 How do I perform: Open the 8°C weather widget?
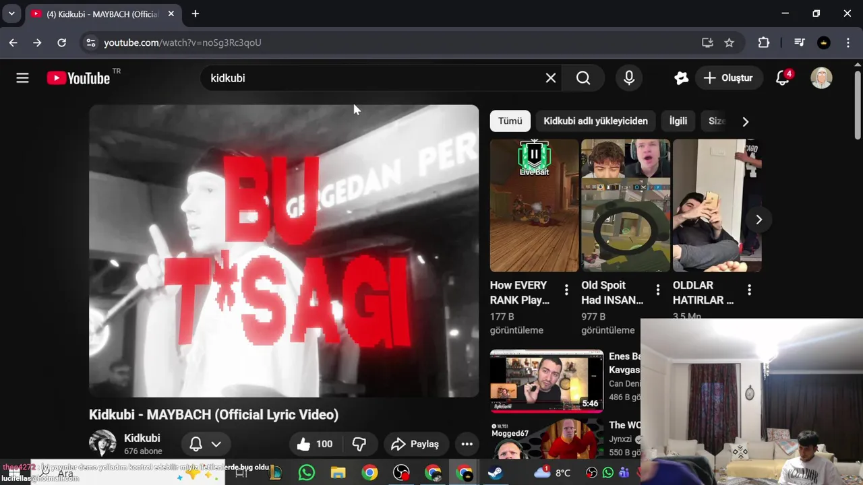click(x=552, y=473)
